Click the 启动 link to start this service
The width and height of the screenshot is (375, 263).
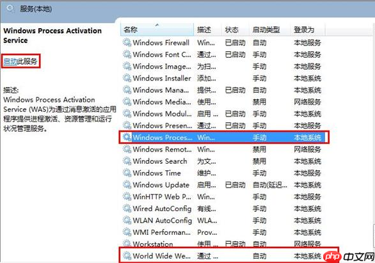(x=10, y=61)
